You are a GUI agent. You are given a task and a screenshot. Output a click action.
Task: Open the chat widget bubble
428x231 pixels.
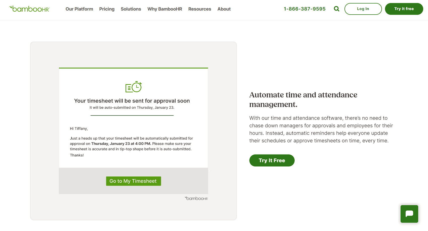[409, 214]
